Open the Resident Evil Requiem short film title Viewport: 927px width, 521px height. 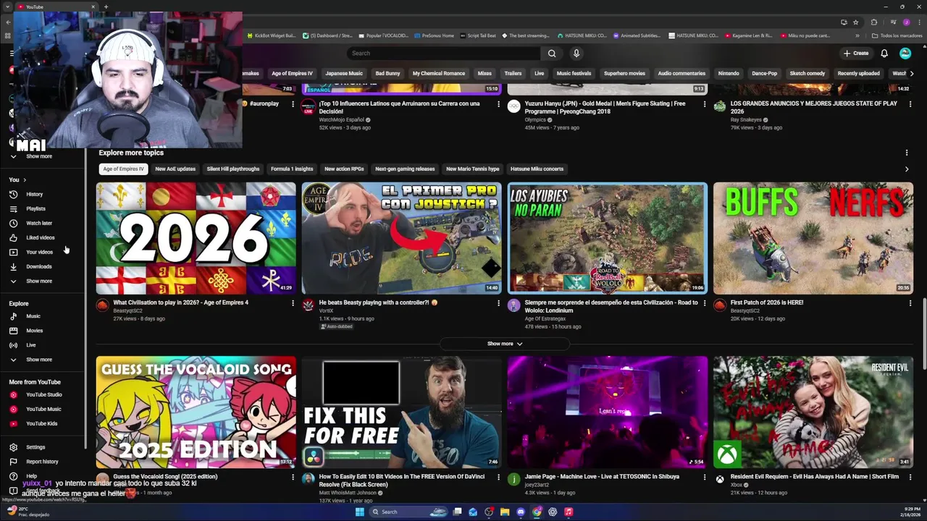pyautogui.click(x=815, y=477)
